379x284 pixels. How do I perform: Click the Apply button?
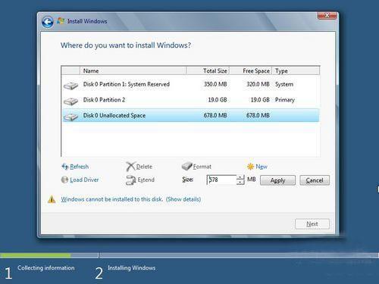click(277, 180)
